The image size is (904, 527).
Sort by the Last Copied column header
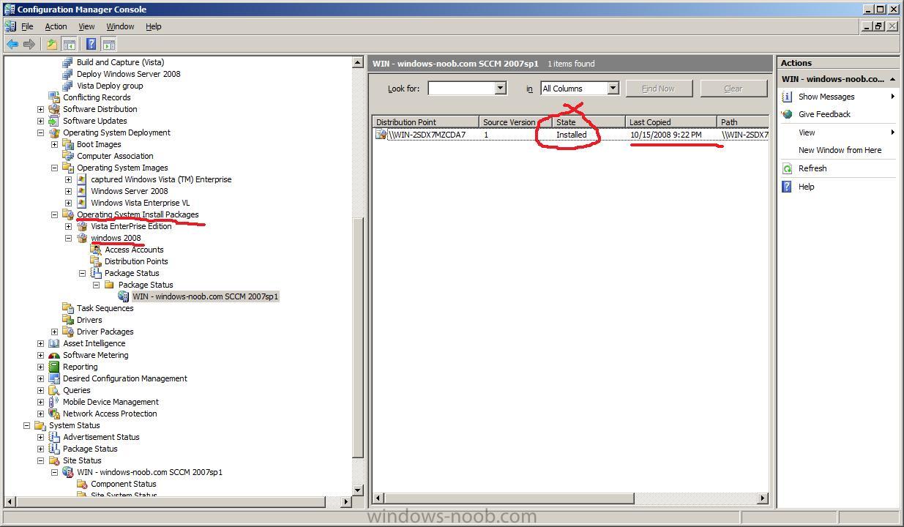pyautogui.click(x=671, y=122)
